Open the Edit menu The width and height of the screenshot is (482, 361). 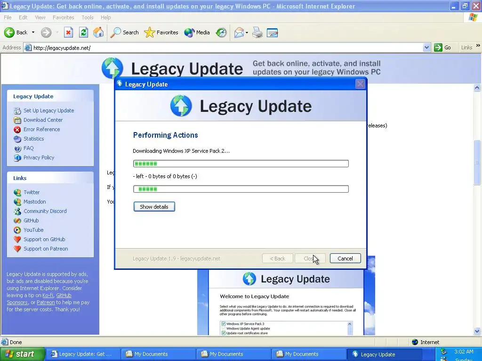coord(23,17)
